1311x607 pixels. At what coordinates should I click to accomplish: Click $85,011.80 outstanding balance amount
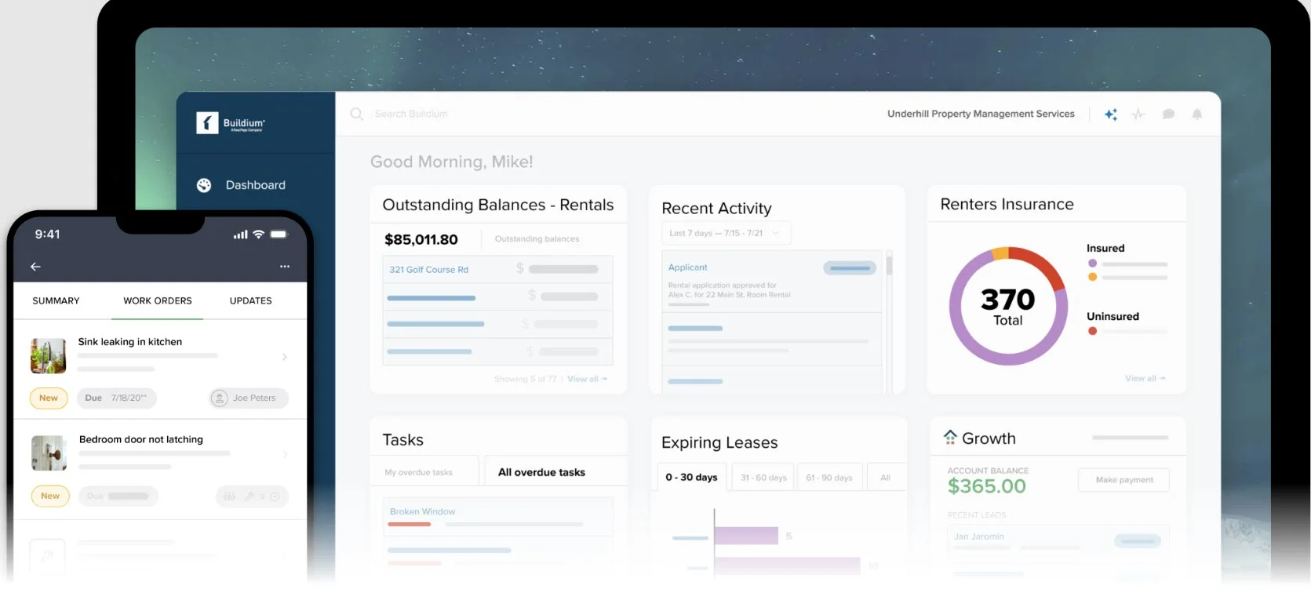[421, 239]
